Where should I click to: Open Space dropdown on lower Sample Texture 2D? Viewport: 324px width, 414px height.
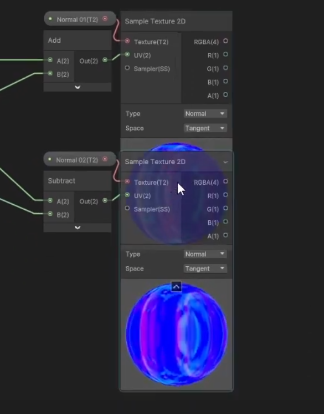tap(205, 269)
